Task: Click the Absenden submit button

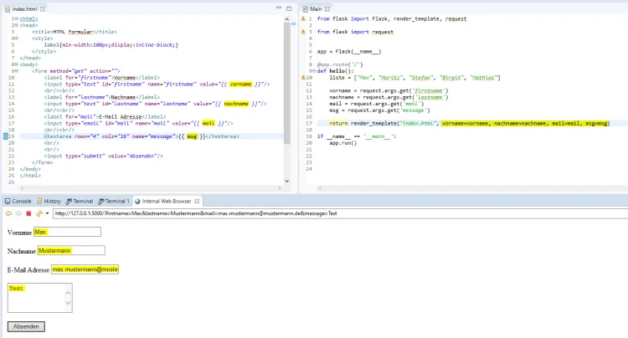Action: click(x=26, y=326)
